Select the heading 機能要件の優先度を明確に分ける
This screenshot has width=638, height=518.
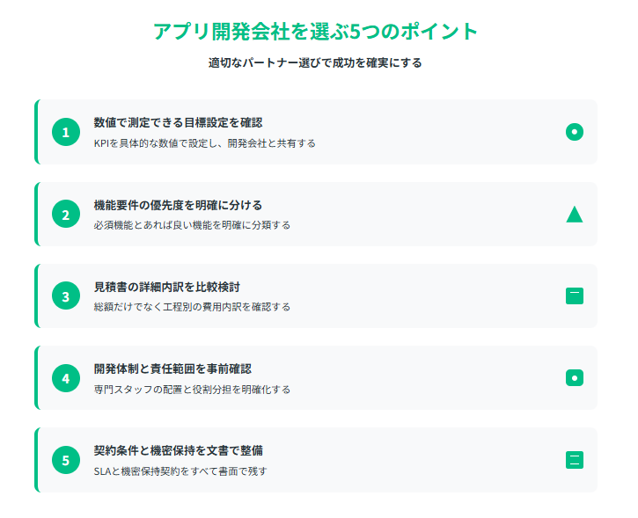pos(179,205)
